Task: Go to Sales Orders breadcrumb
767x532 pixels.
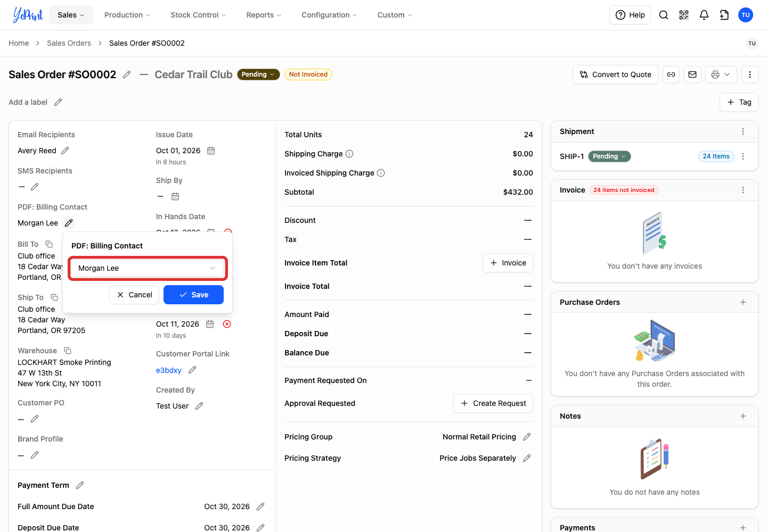Action: (69, 43)
